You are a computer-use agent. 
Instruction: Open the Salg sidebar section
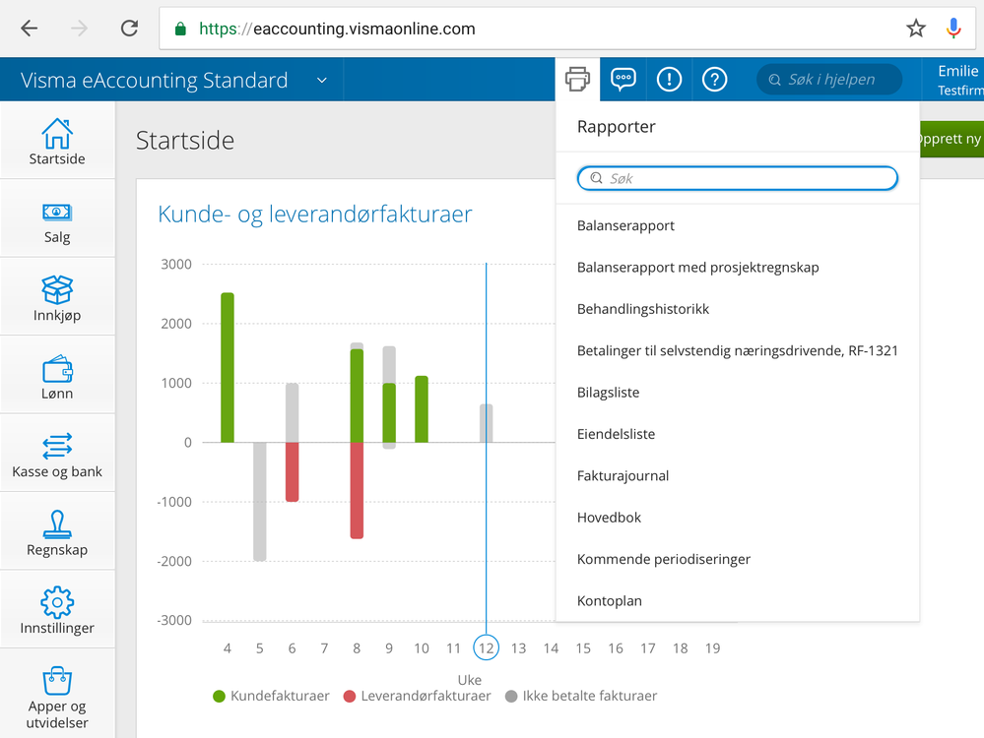pyautogui.click(x=57, y=218)
